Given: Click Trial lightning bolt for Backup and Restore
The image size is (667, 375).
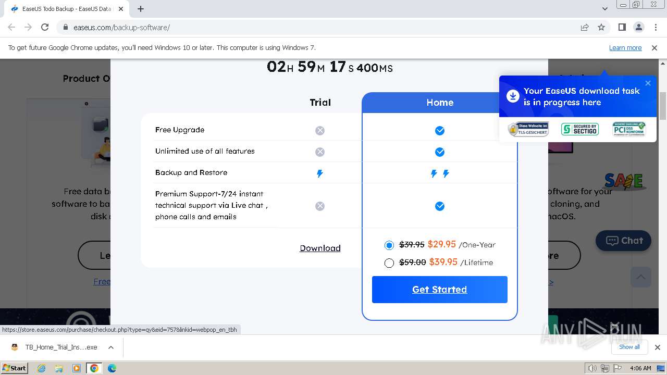Looking at the screenshot, I should pos(320,173).
